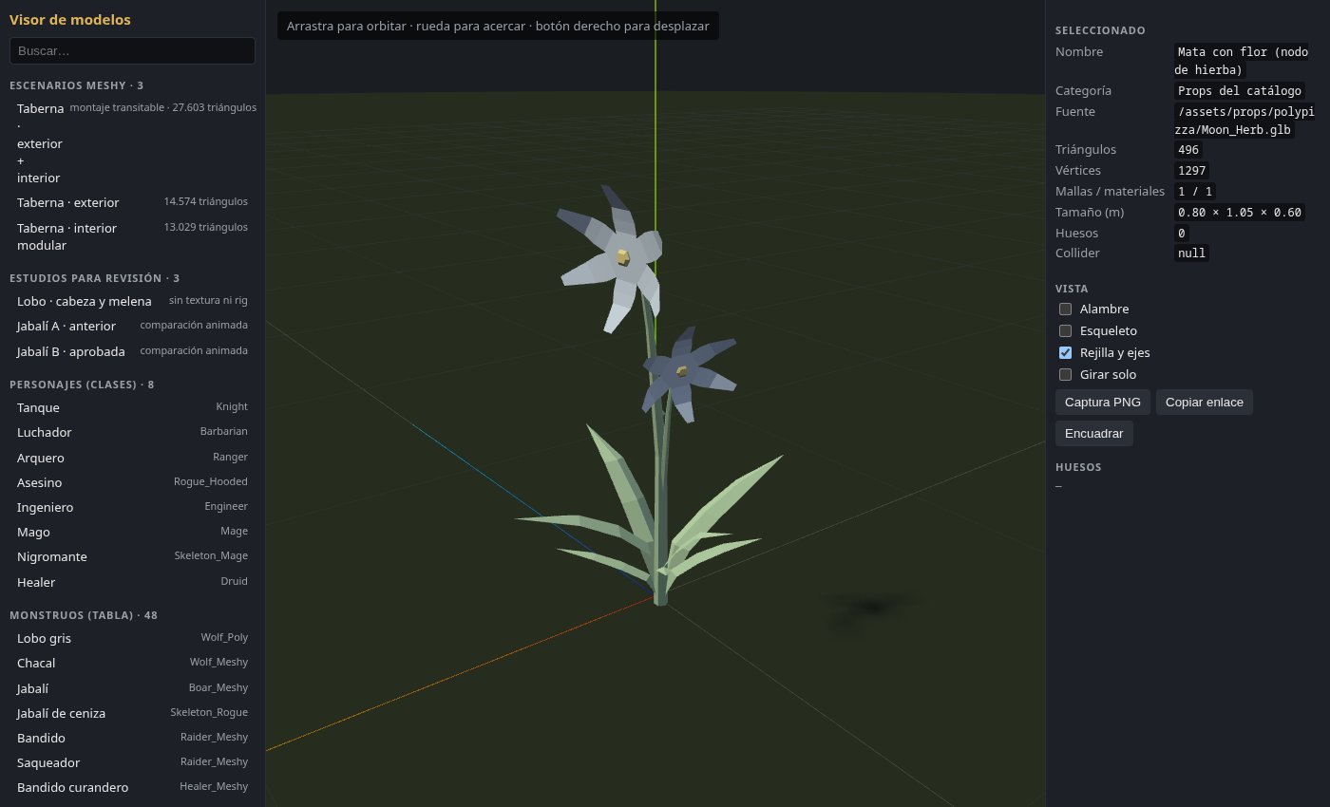
Task: Open Bandido curandero model
Action: (x=132, y=787)
